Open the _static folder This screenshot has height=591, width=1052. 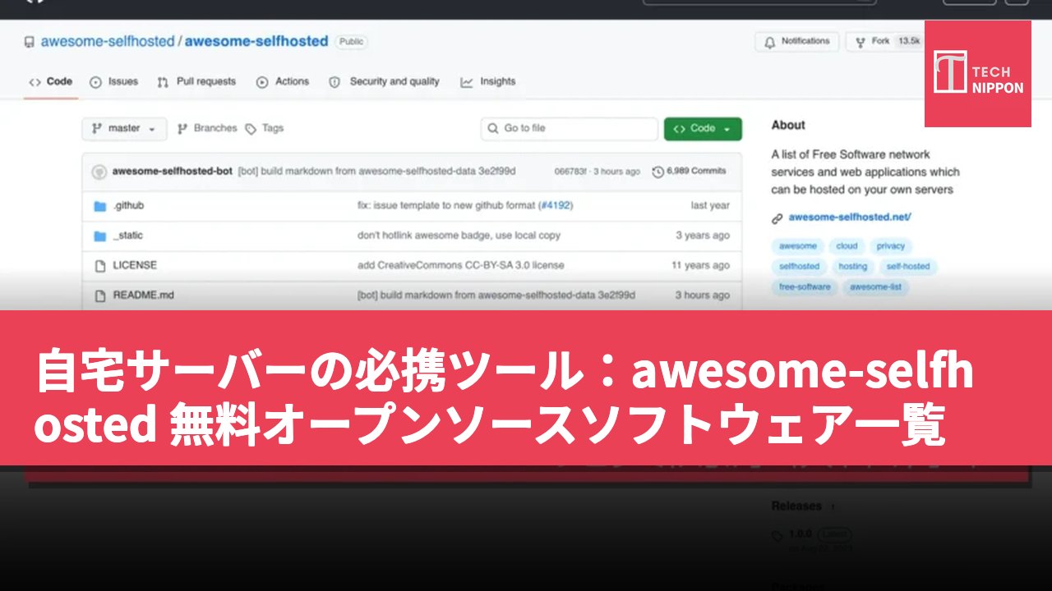click(x=128, y=236)
